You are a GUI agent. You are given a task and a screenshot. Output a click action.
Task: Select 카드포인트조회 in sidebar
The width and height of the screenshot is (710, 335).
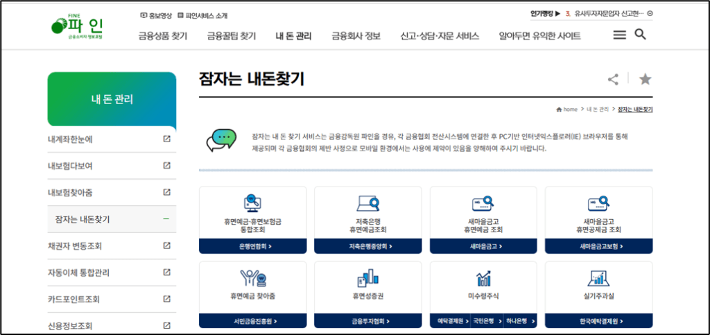[73, 299]
